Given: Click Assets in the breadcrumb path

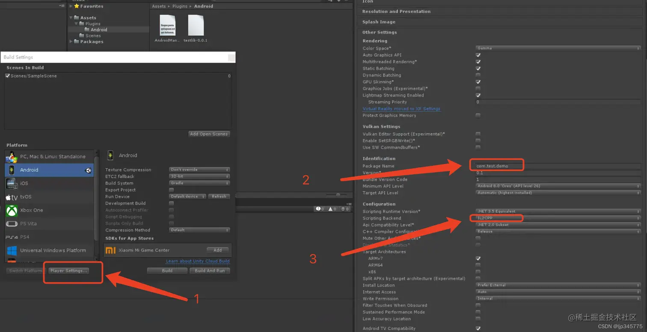Looking at the screenshot, I should (x=159, y=6).
